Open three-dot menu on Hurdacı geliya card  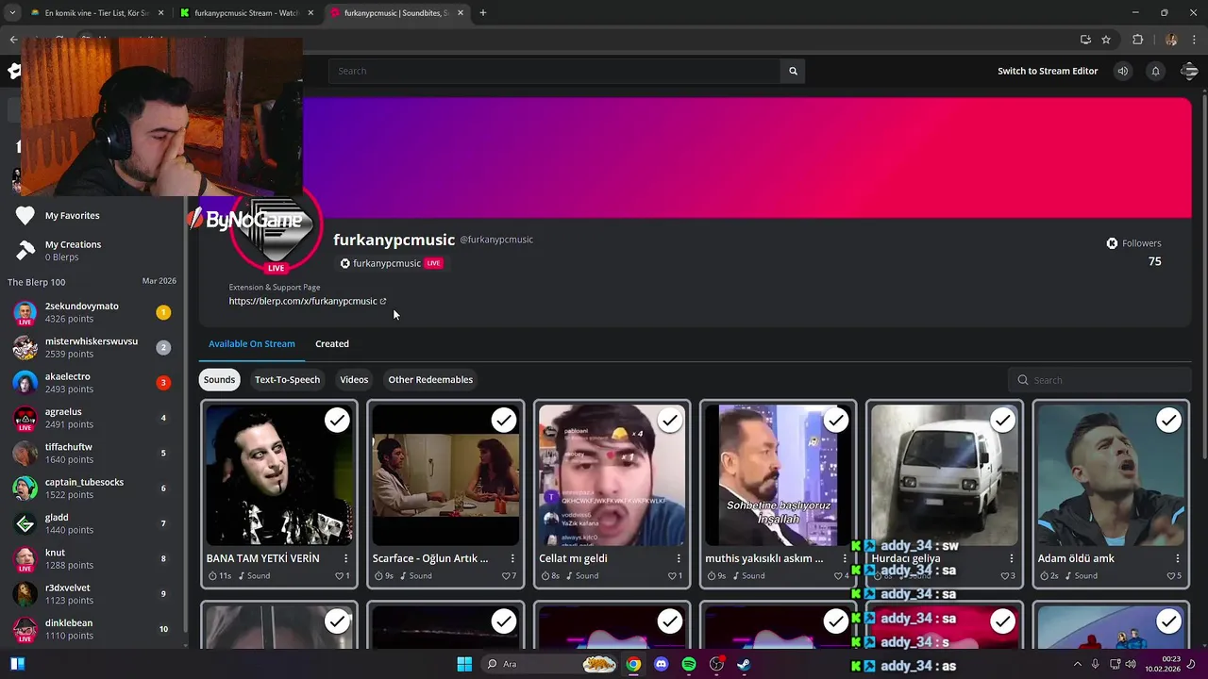click(x=1011, y=558)
